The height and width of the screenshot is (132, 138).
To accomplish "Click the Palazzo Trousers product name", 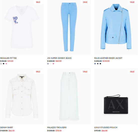I will (57, 127).
